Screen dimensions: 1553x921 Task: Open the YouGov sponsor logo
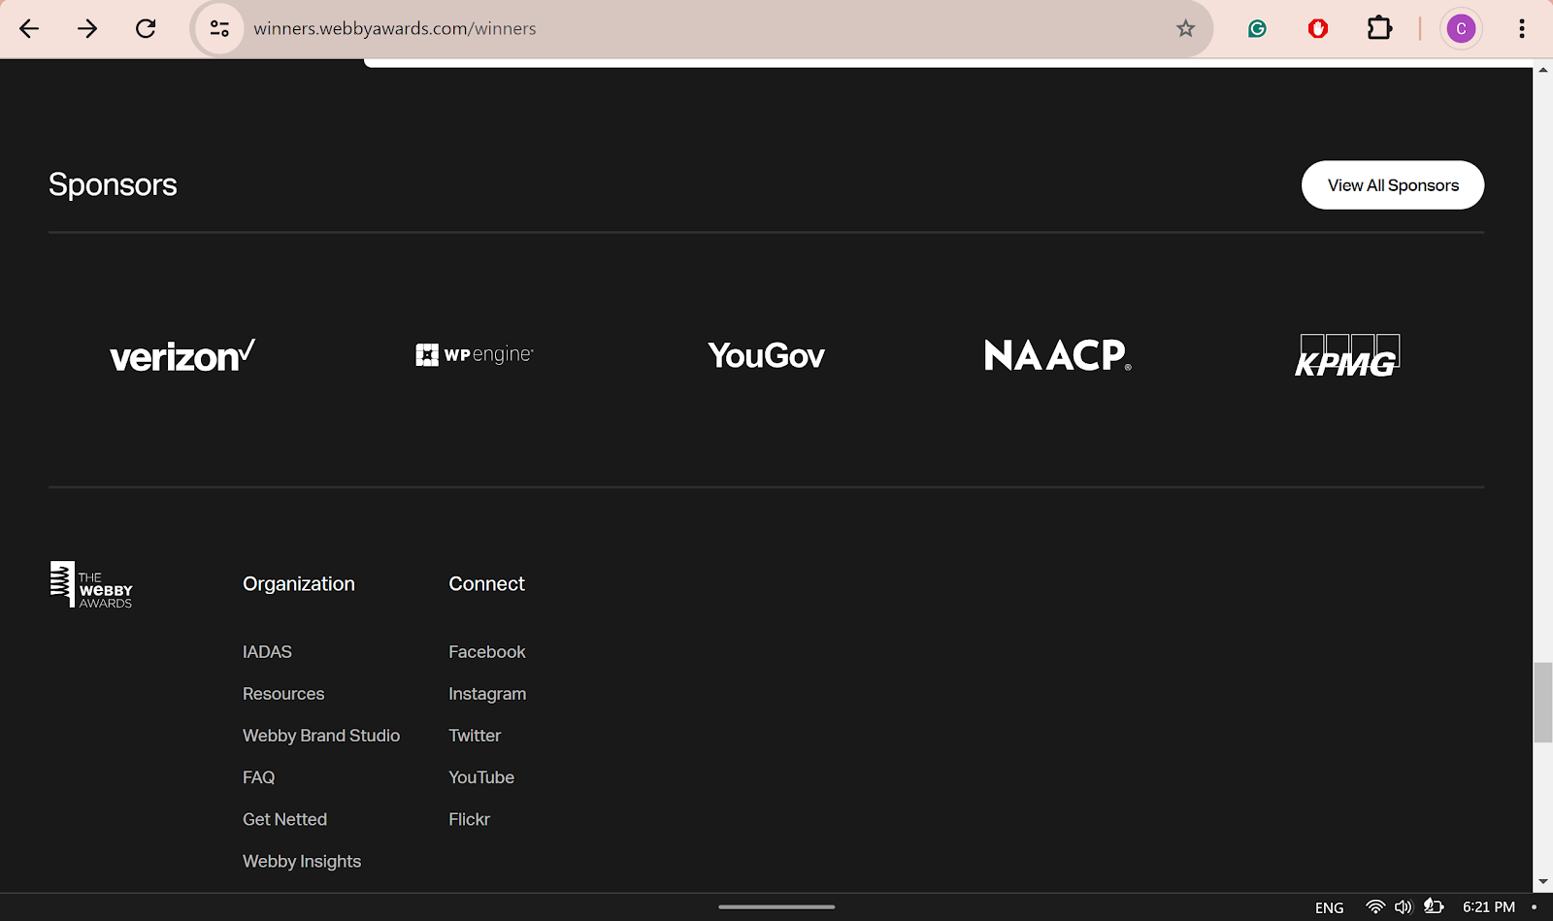point(766,356)
